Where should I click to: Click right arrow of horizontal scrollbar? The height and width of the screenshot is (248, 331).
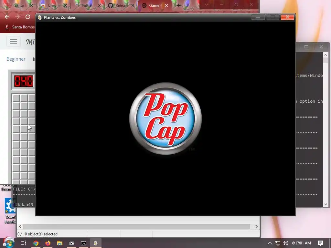(x=256, y=226)
